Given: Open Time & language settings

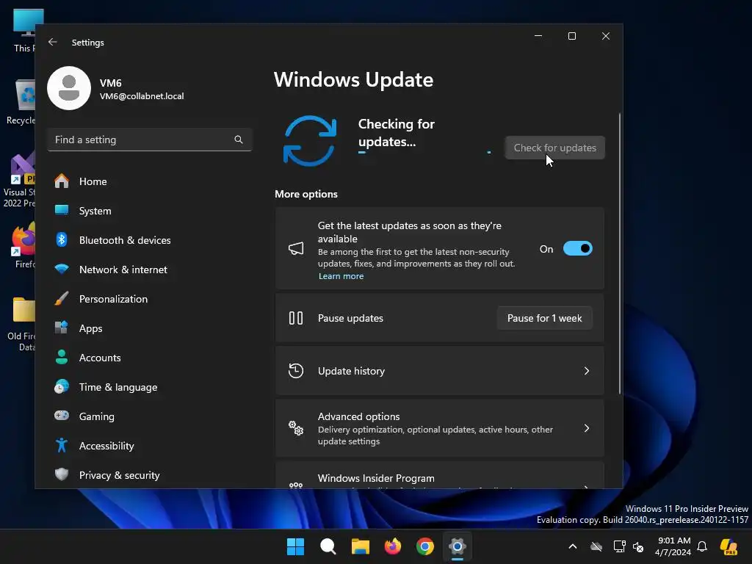Looking at the screenshot, I should [x=150, y=386].
